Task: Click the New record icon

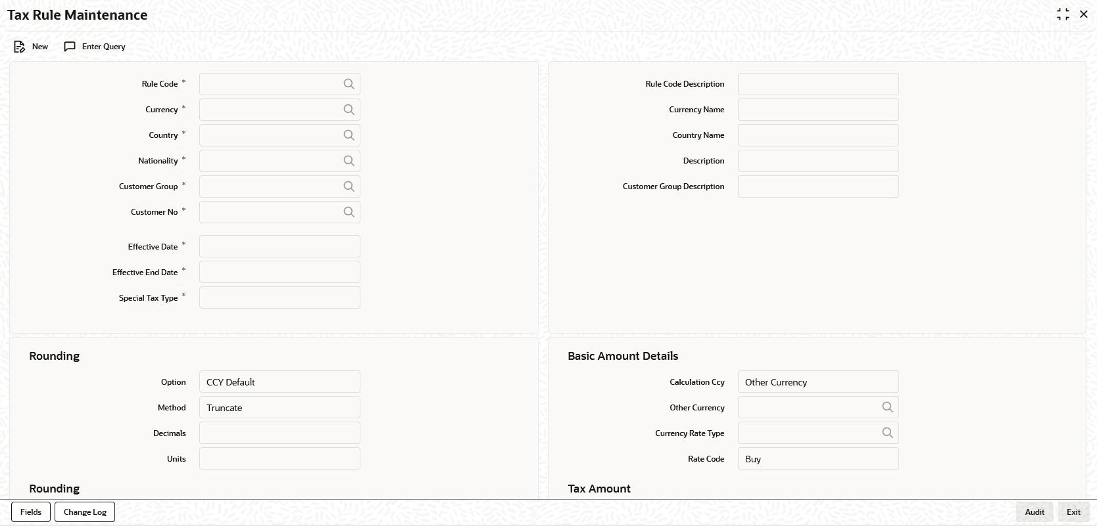Action: pyautogui.click(x=19, y=47)
